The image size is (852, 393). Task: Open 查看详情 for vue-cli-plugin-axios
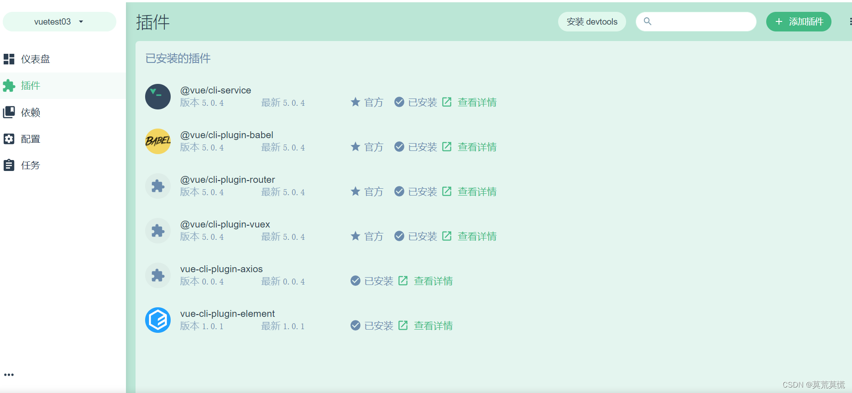pyautogui.click(x=433, y=281)
